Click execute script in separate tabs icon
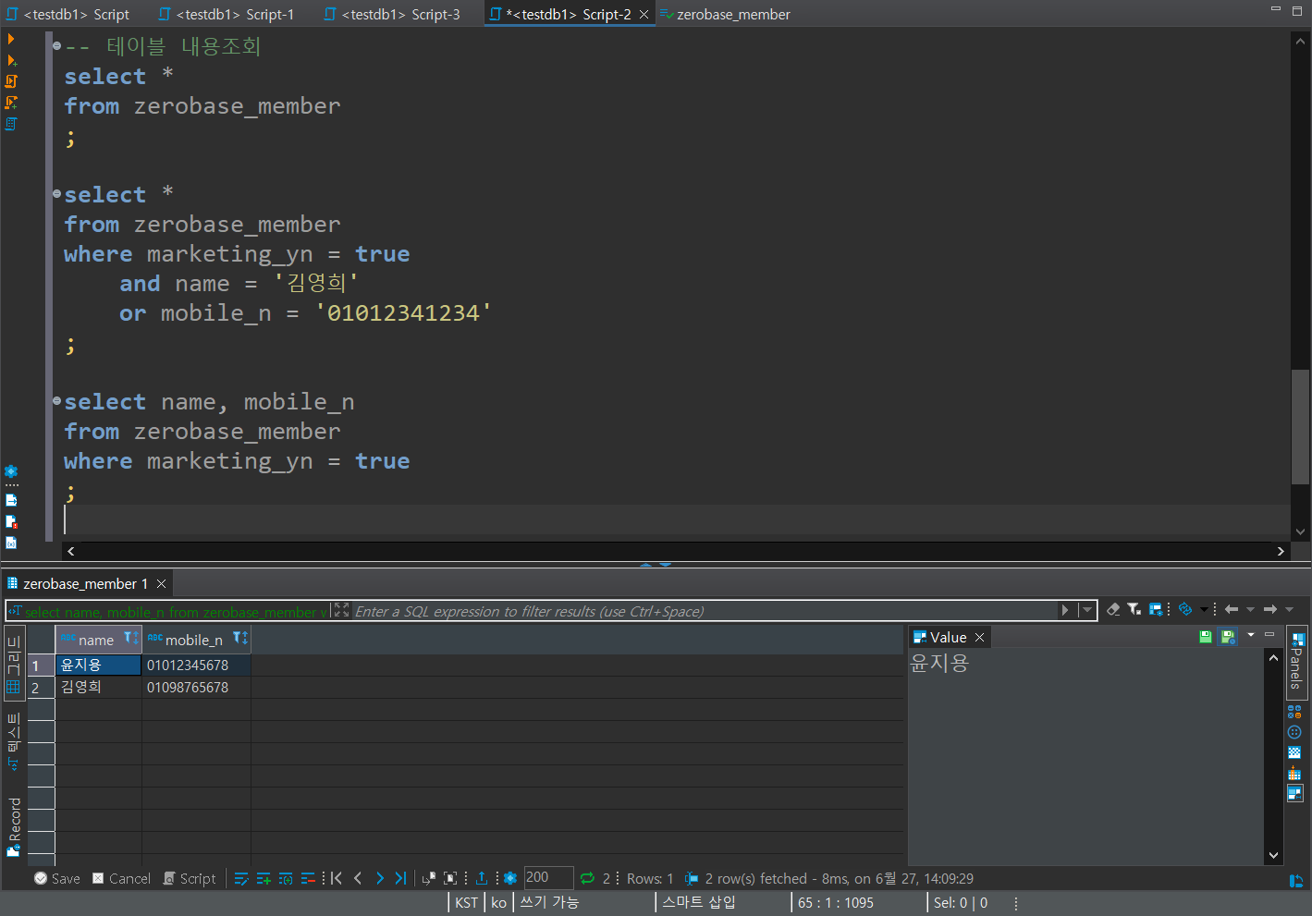Screen dimensions: 1312x916 [11, 103]
